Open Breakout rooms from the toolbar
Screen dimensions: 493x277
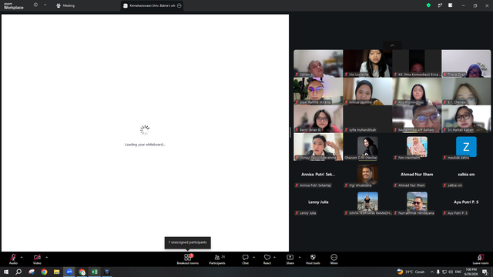pos(188,259)
